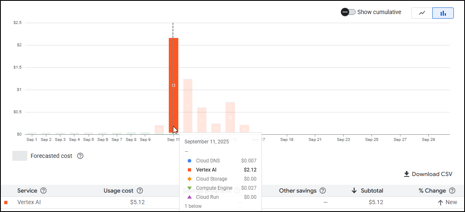Open help icon next to Other savings
This screenshot has width=465, height=212.
323,191
